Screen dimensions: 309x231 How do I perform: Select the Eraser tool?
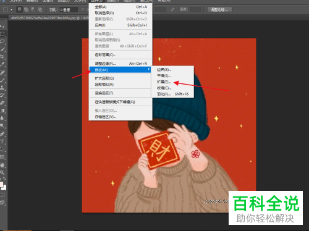pos(2,103)
